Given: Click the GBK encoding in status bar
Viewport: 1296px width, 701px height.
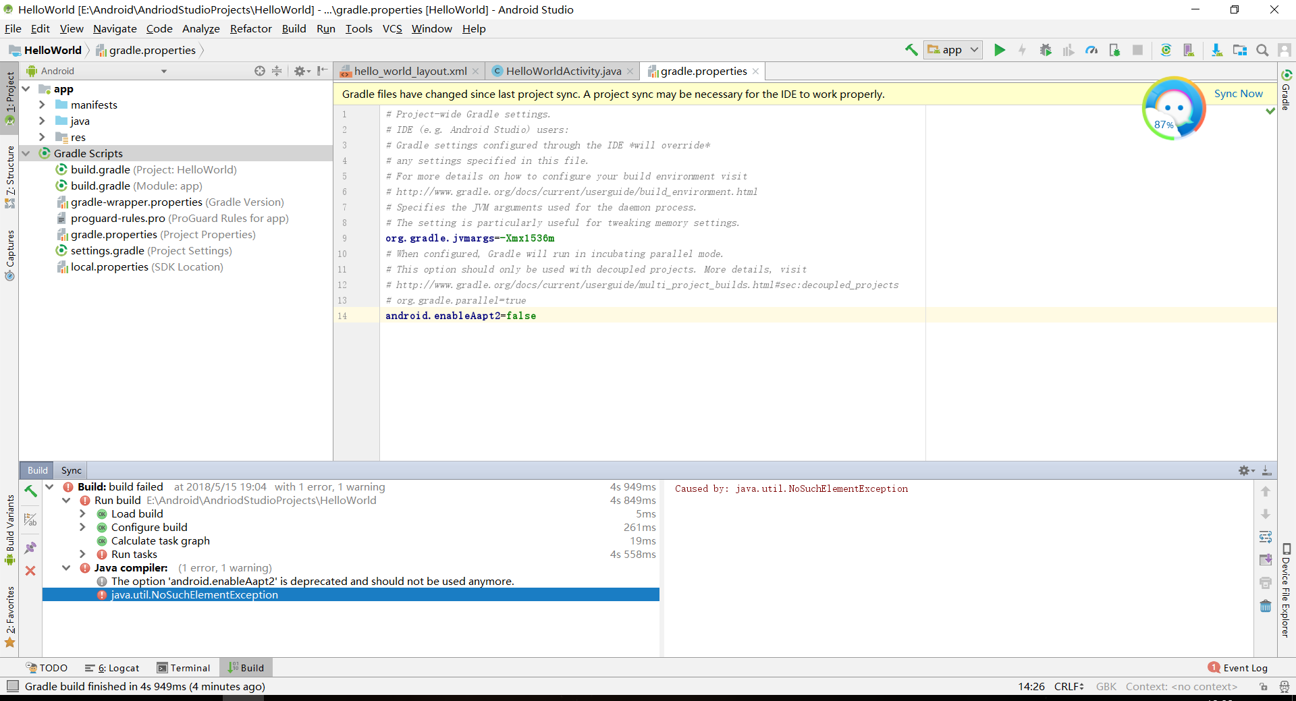Looking at the screenshot, I should point(1106,686).
